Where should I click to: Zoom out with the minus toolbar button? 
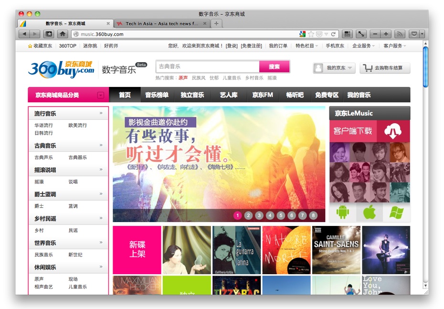(375, 34)
